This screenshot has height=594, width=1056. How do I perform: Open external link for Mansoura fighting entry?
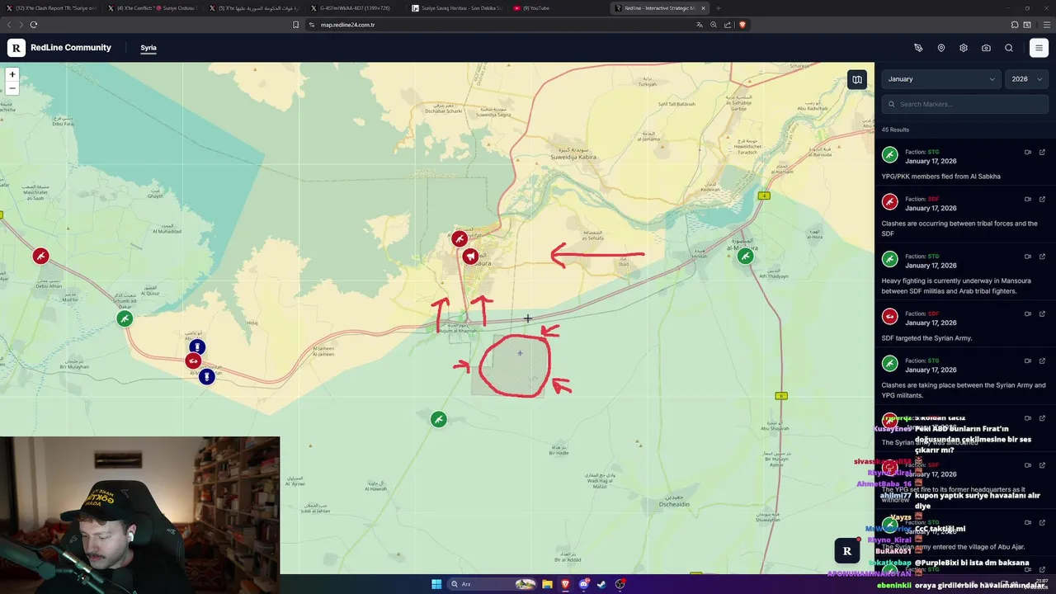(x=1042, y=256)
